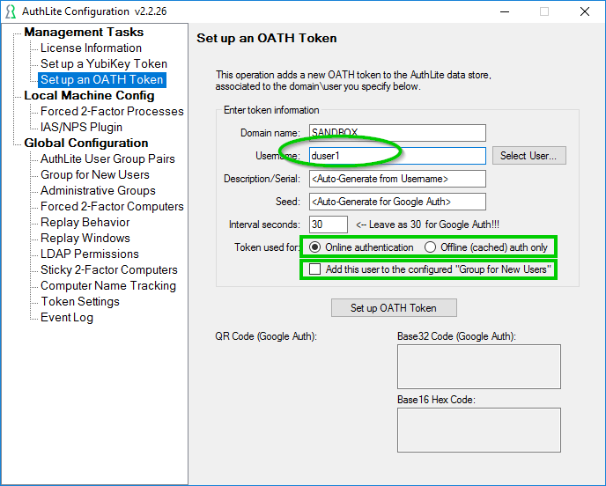Open License Information tree item

(92, 48)
